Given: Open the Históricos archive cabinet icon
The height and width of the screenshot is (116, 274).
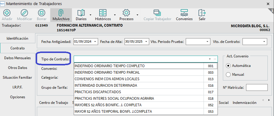Looking at the screenshot, I should click(x=103, y=13).
